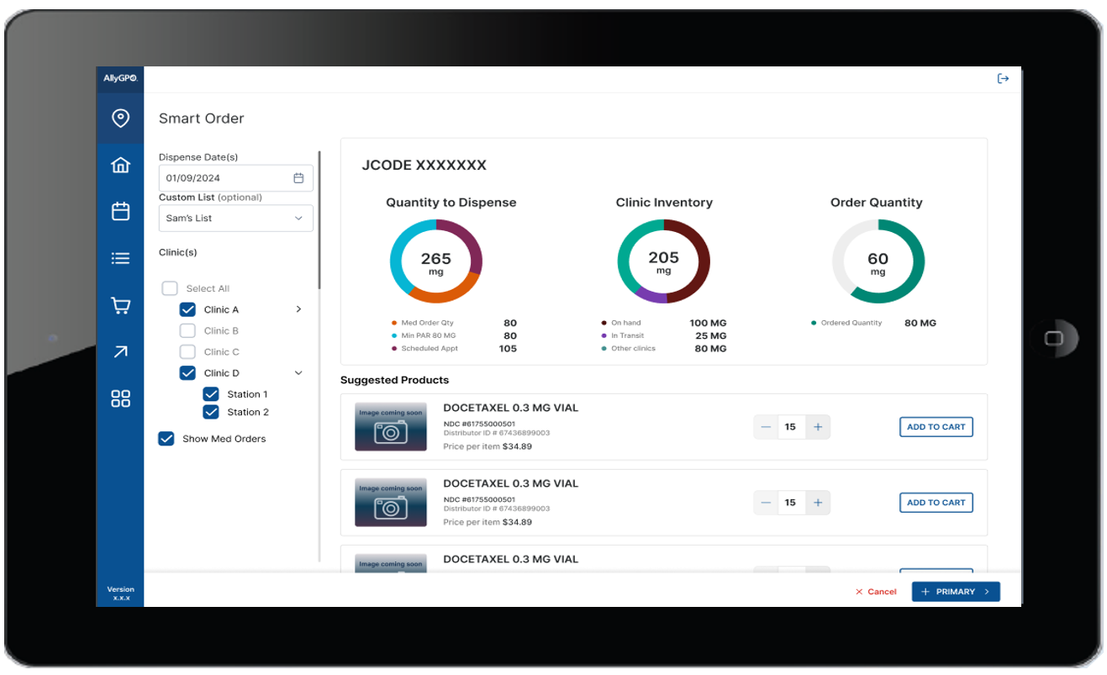
Task: Open the Custom List dropdown showing Sam's List
Action: (235, 219)
